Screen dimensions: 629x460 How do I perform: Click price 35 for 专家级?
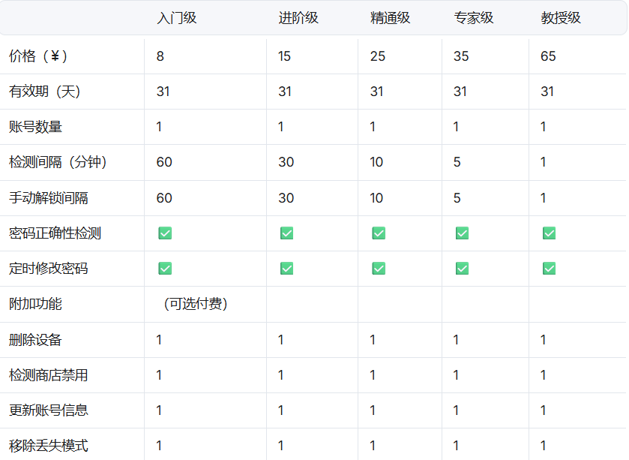point(461,56)
